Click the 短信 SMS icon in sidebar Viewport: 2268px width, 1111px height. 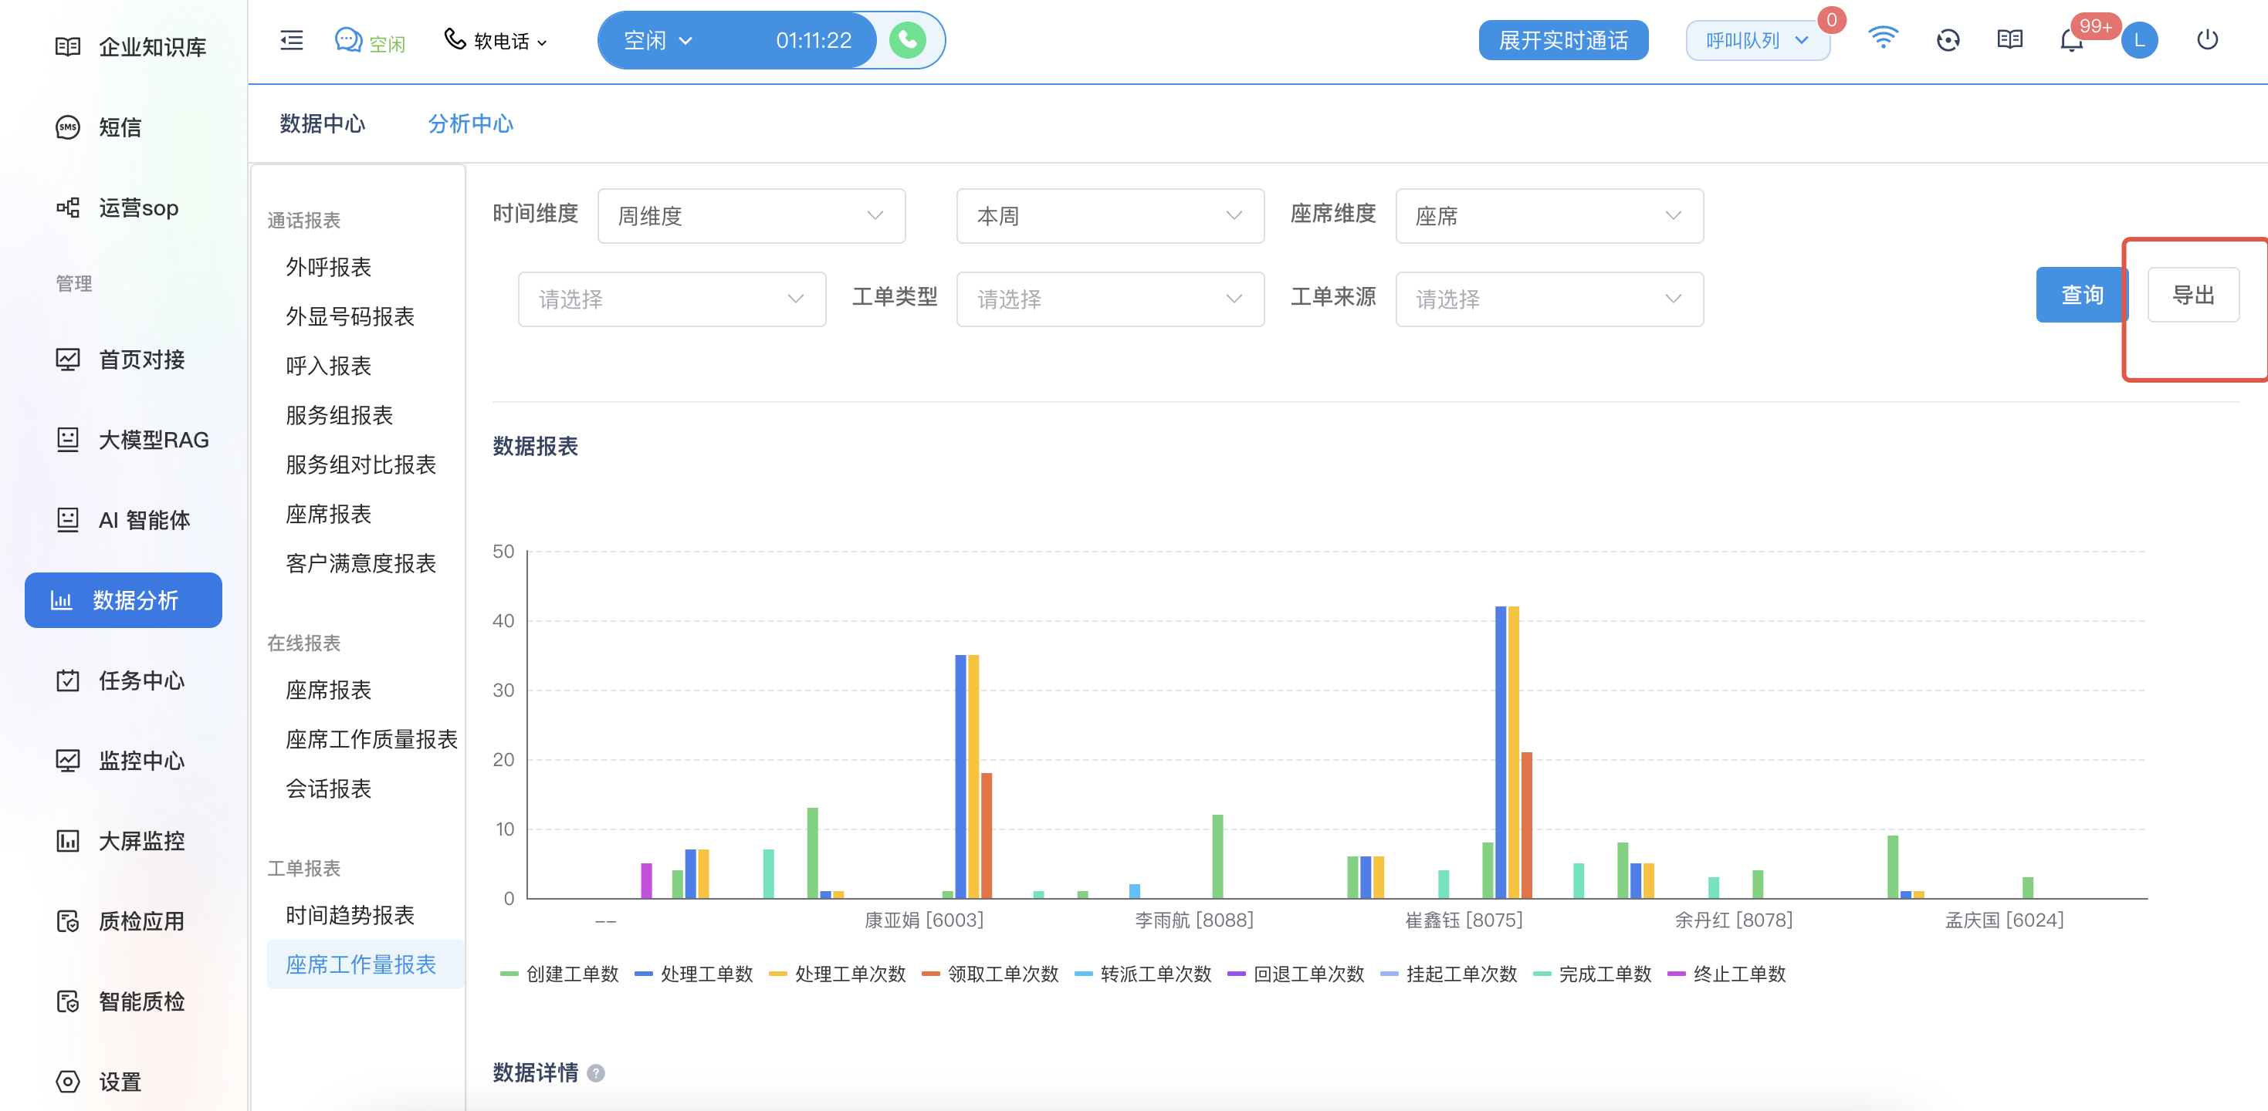coord(68,127)
